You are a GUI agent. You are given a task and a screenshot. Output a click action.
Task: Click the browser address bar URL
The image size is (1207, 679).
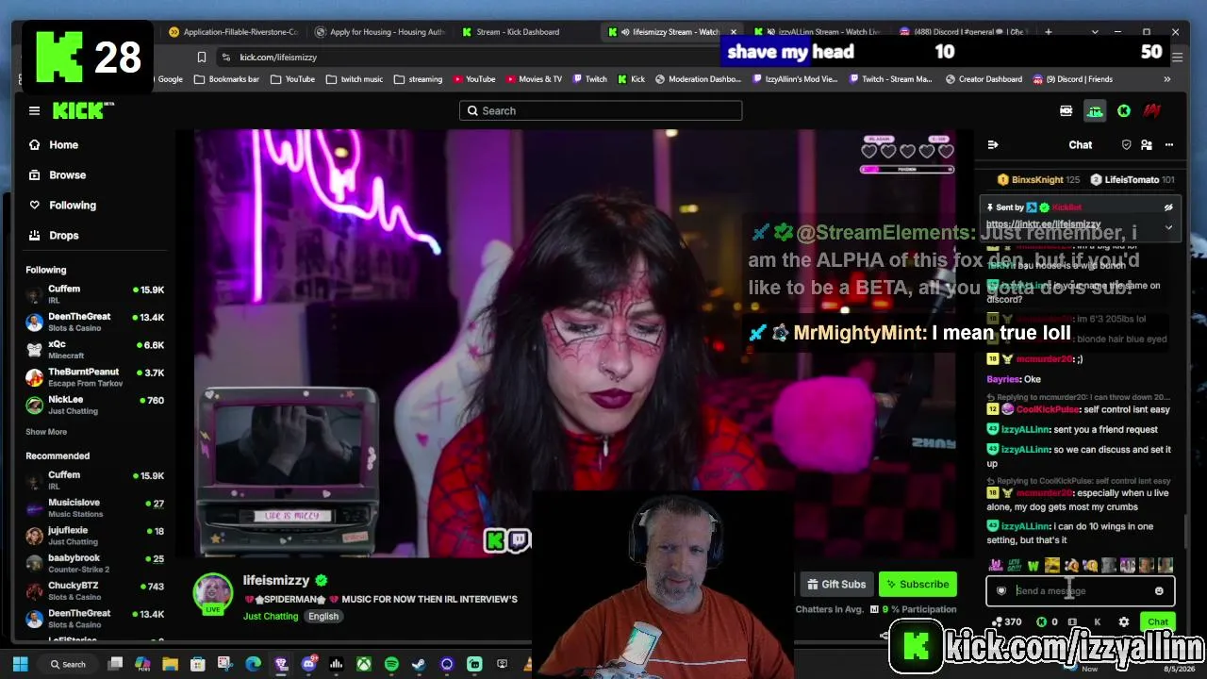(x=278, y=58)
